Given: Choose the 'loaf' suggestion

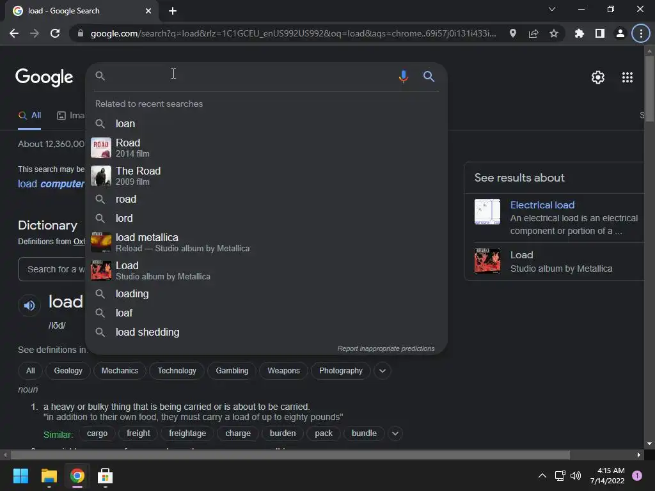Looking at the screenshot, I should (266, 313).
